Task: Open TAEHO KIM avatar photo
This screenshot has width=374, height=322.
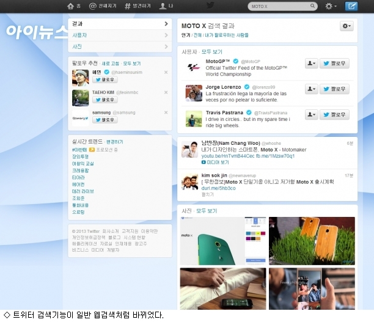Action: (x=81, y=98)
